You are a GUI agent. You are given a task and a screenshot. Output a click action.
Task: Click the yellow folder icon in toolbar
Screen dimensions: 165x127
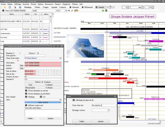tap(4, 7)
